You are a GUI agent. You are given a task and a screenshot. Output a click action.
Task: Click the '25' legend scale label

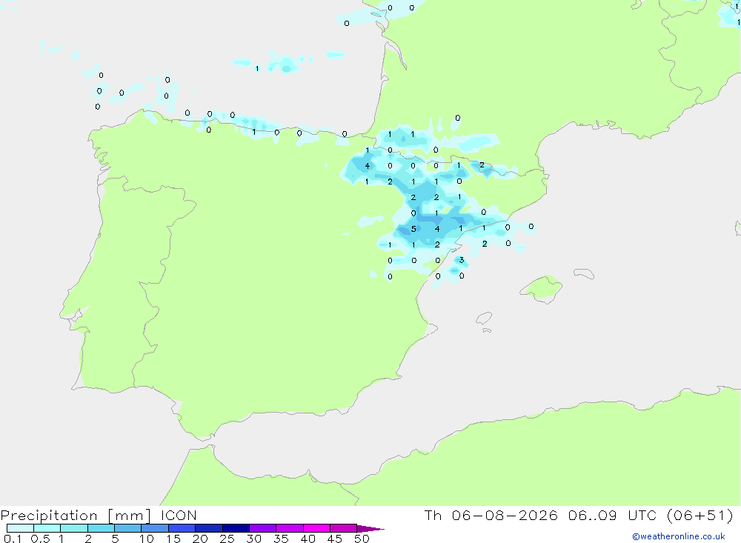pos(227,539)
